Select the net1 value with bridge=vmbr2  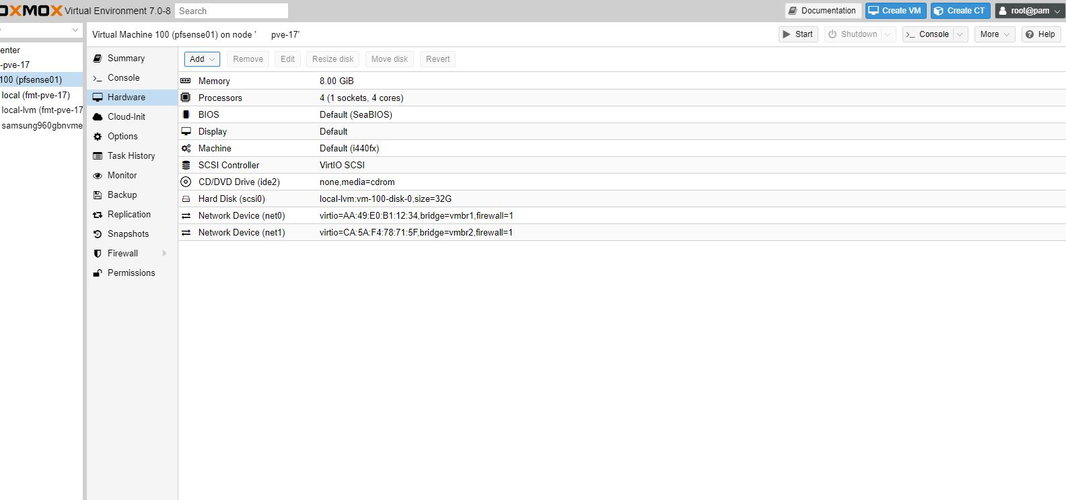coord(416,233)
